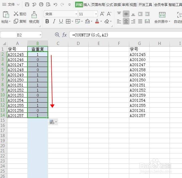Click the paste options icon below column B

coord(53,122)
